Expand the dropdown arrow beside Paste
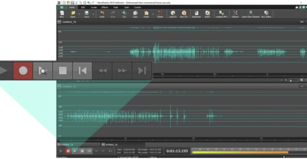 153,14
